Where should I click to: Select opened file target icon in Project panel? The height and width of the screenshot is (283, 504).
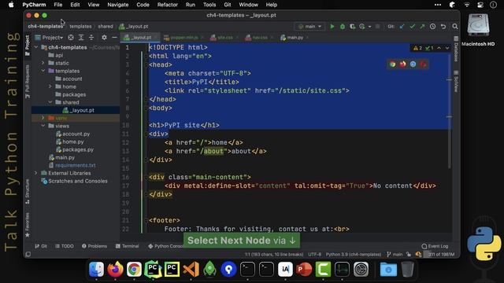point(71,38)
